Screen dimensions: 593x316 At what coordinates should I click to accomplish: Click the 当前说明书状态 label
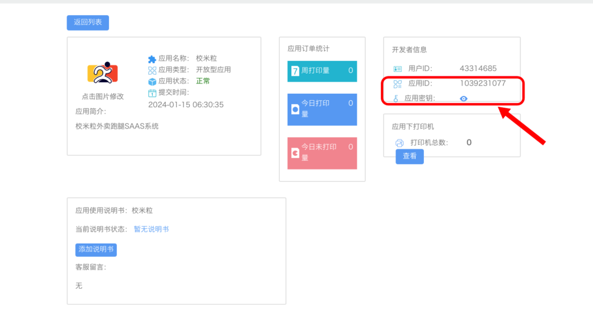(x=101, y=229)
